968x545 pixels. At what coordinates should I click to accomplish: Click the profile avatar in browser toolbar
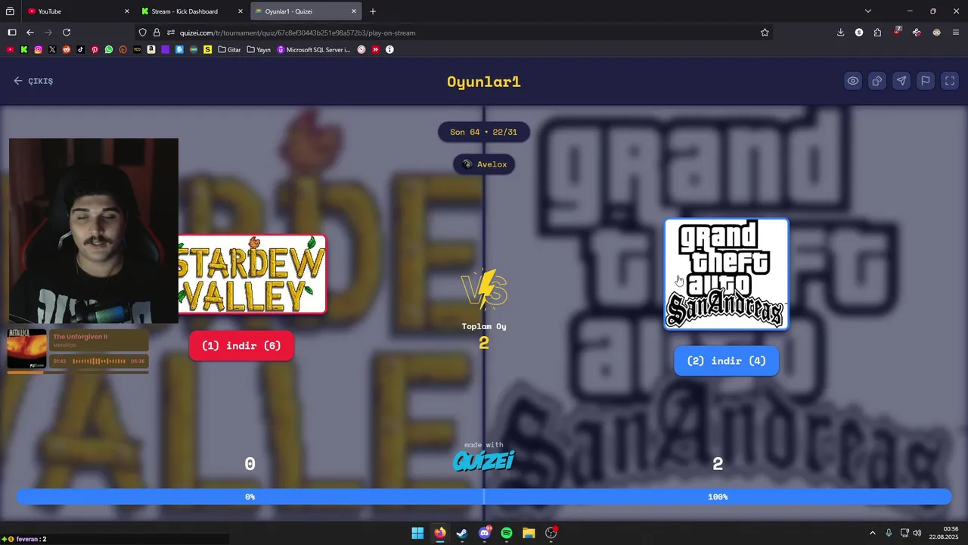(937, 33)
